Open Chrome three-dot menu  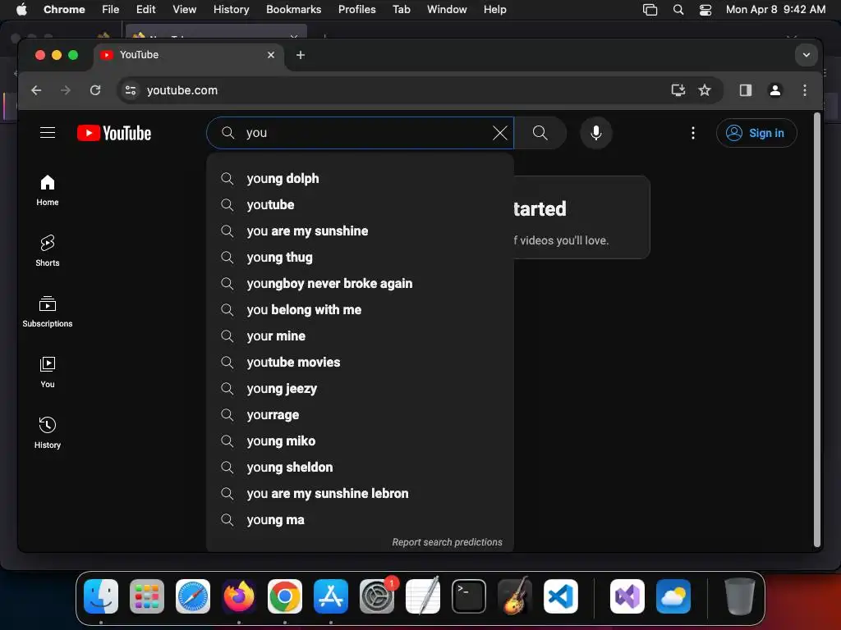click(805, 90)
